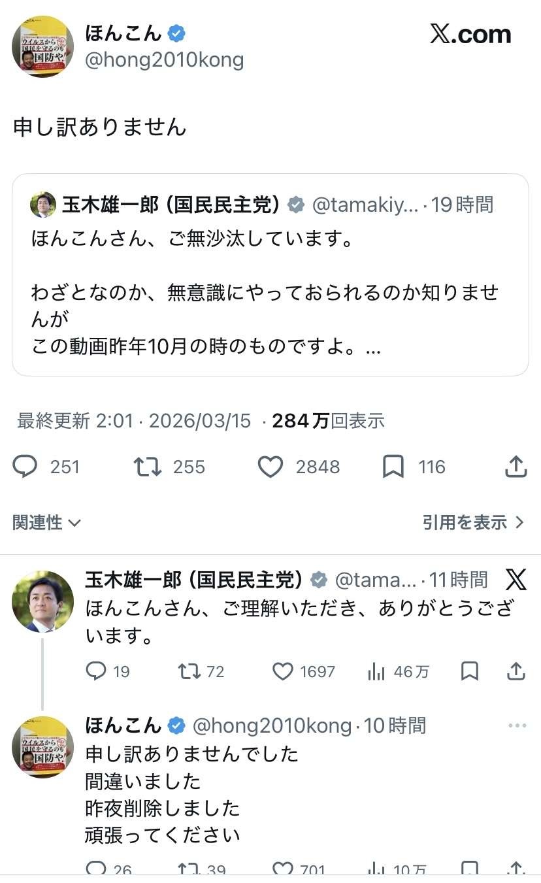Open ほんこん's profile picture at the top
541x883 pixels.
pos(43,47)
